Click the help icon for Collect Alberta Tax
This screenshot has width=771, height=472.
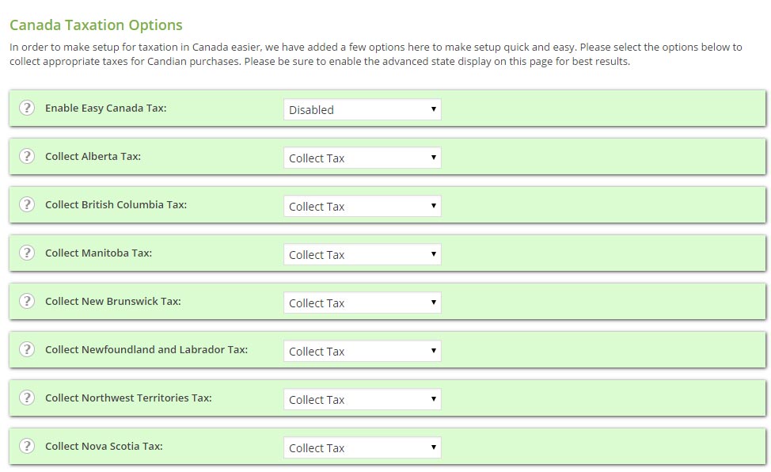pos(27,157)
